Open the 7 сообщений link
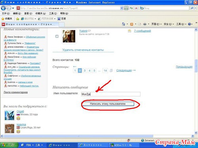198x148 pixels. (x=143, y=31)
